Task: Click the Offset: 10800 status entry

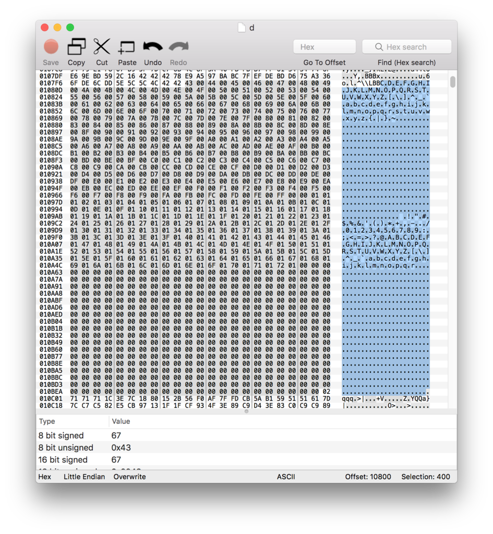Action: click(368, 477)
